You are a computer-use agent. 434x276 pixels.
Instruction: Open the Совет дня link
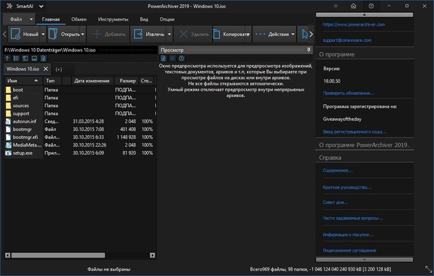(335, 202)
